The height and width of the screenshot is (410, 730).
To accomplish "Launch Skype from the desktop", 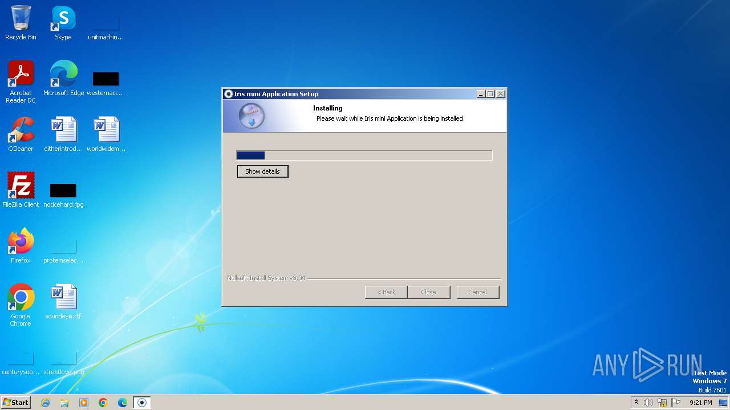I will (x=63, y=23).
